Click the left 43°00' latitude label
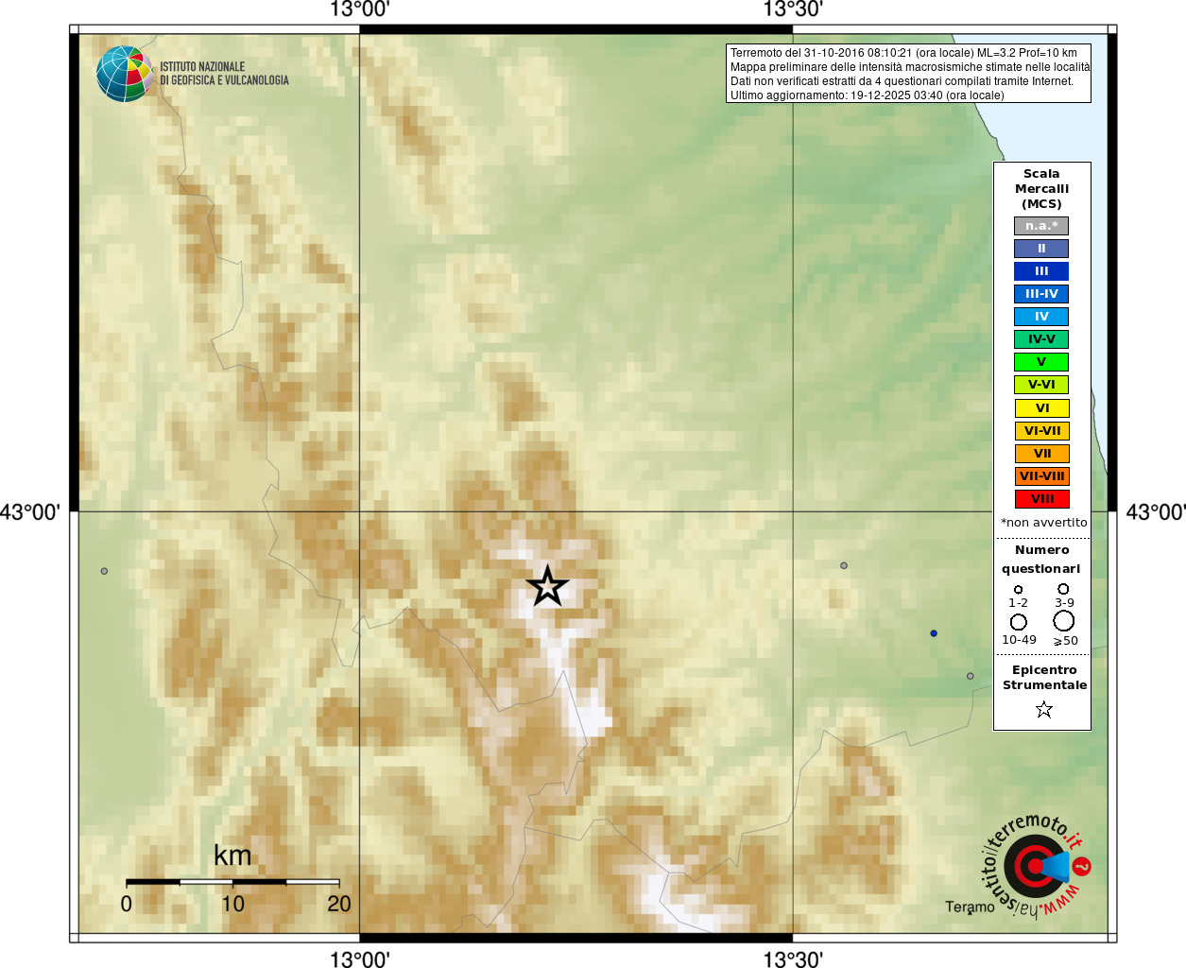The image size is (1186, 968). click(x=30, y=512)
